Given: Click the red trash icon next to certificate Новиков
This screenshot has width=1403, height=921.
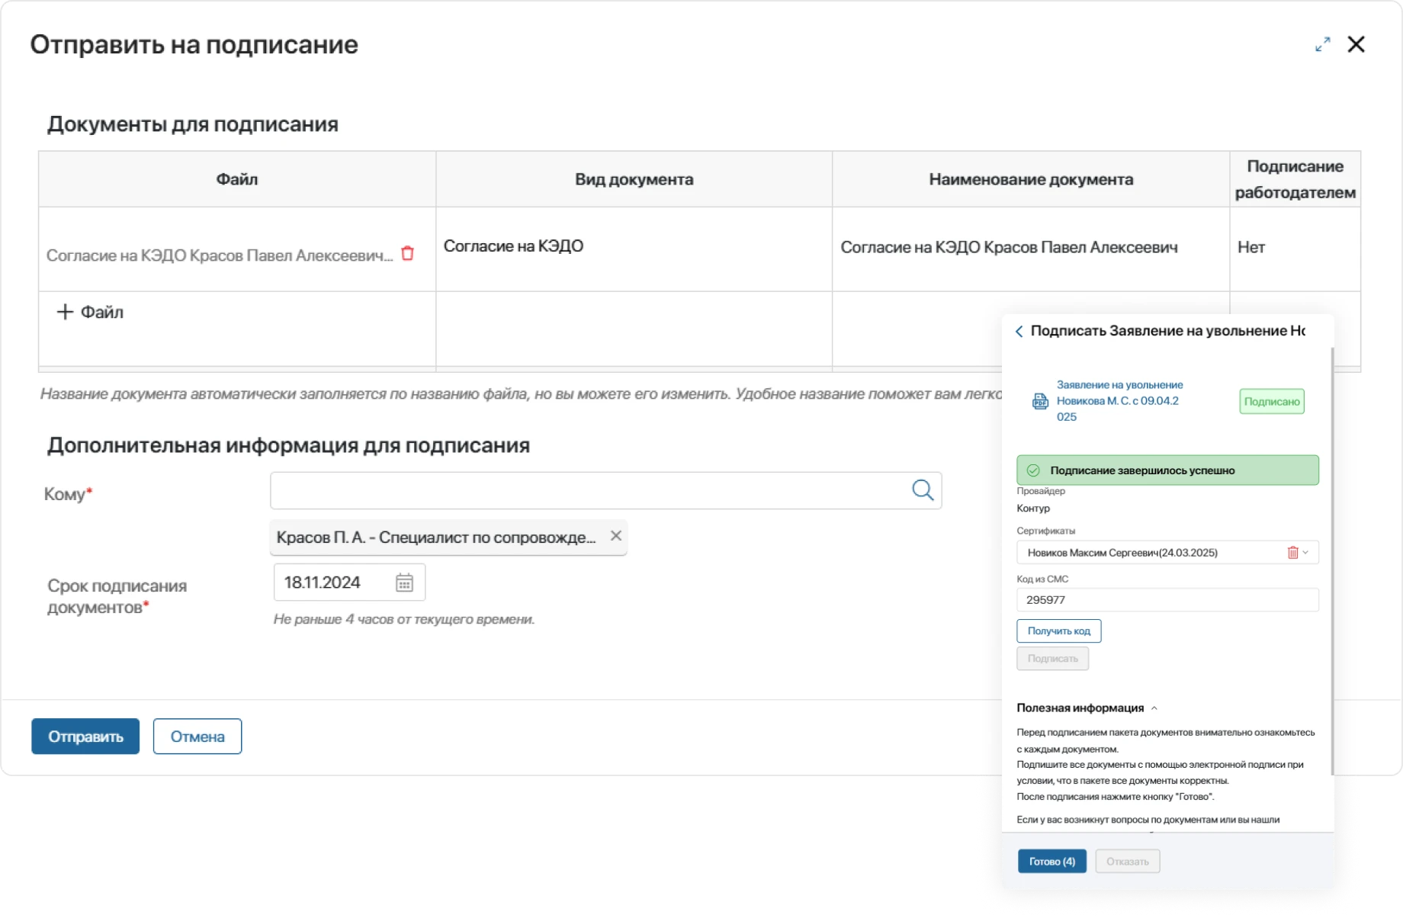Looking at the screenshot, I should 1292,552.
